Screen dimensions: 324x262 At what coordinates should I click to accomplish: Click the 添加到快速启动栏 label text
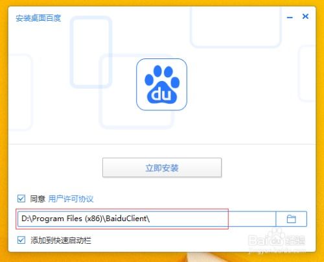click(61, 241)
